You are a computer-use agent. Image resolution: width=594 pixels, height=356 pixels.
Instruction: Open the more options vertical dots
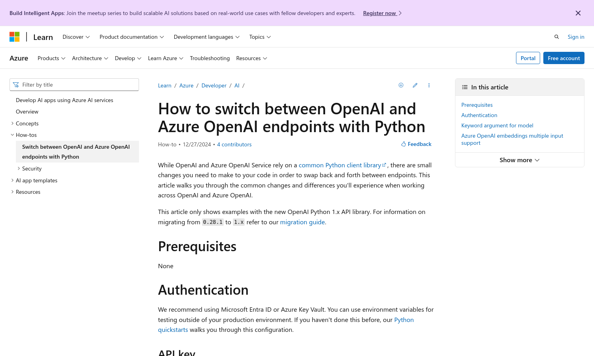coord(429,85)
